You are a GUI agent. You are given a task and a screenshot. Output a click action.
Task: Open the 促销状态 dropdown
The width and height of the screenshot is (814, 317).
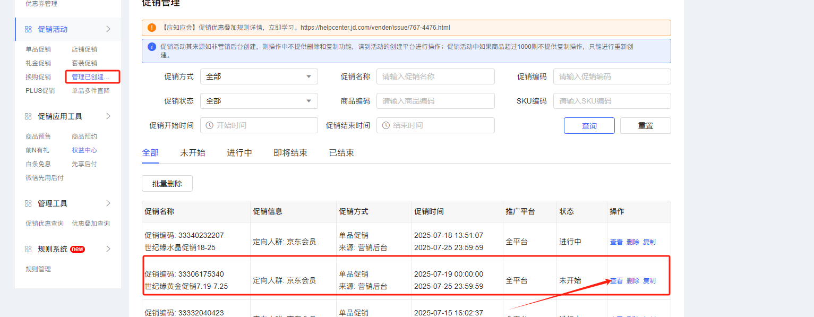(x=259, y=101)
